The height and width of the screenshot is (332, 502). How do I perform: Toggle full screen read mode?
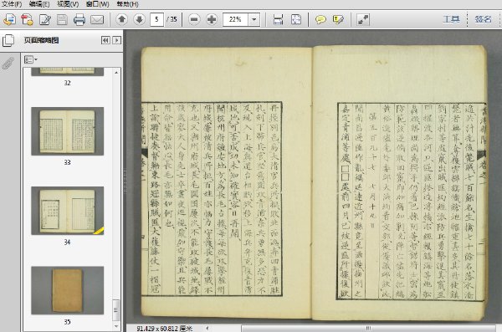tap(363, 19)
